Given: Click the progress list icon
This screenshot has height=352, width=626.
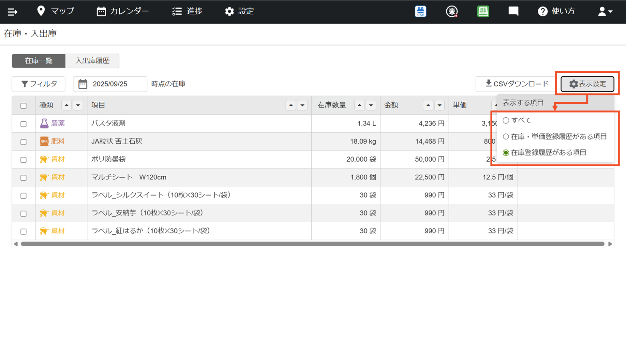Looking at the screenshot, I should [177, 11].
